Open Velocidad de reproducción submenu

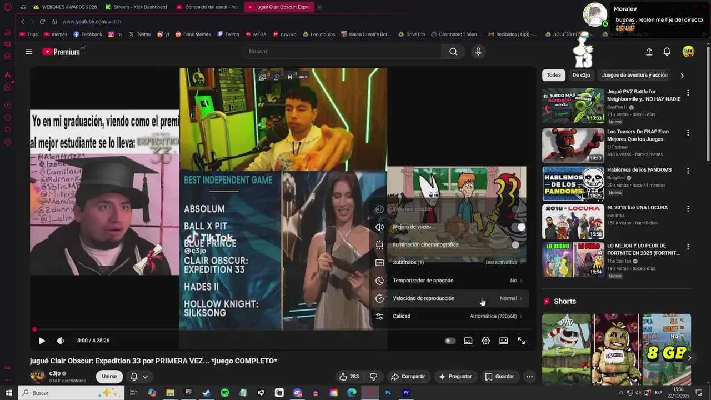click(x=449, y=298)
